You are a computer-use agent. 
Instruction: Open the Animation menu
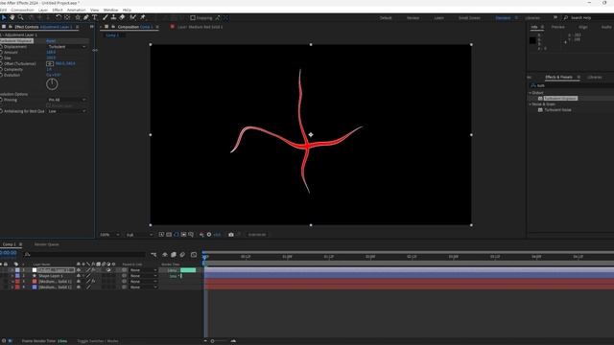coord(77,10)
